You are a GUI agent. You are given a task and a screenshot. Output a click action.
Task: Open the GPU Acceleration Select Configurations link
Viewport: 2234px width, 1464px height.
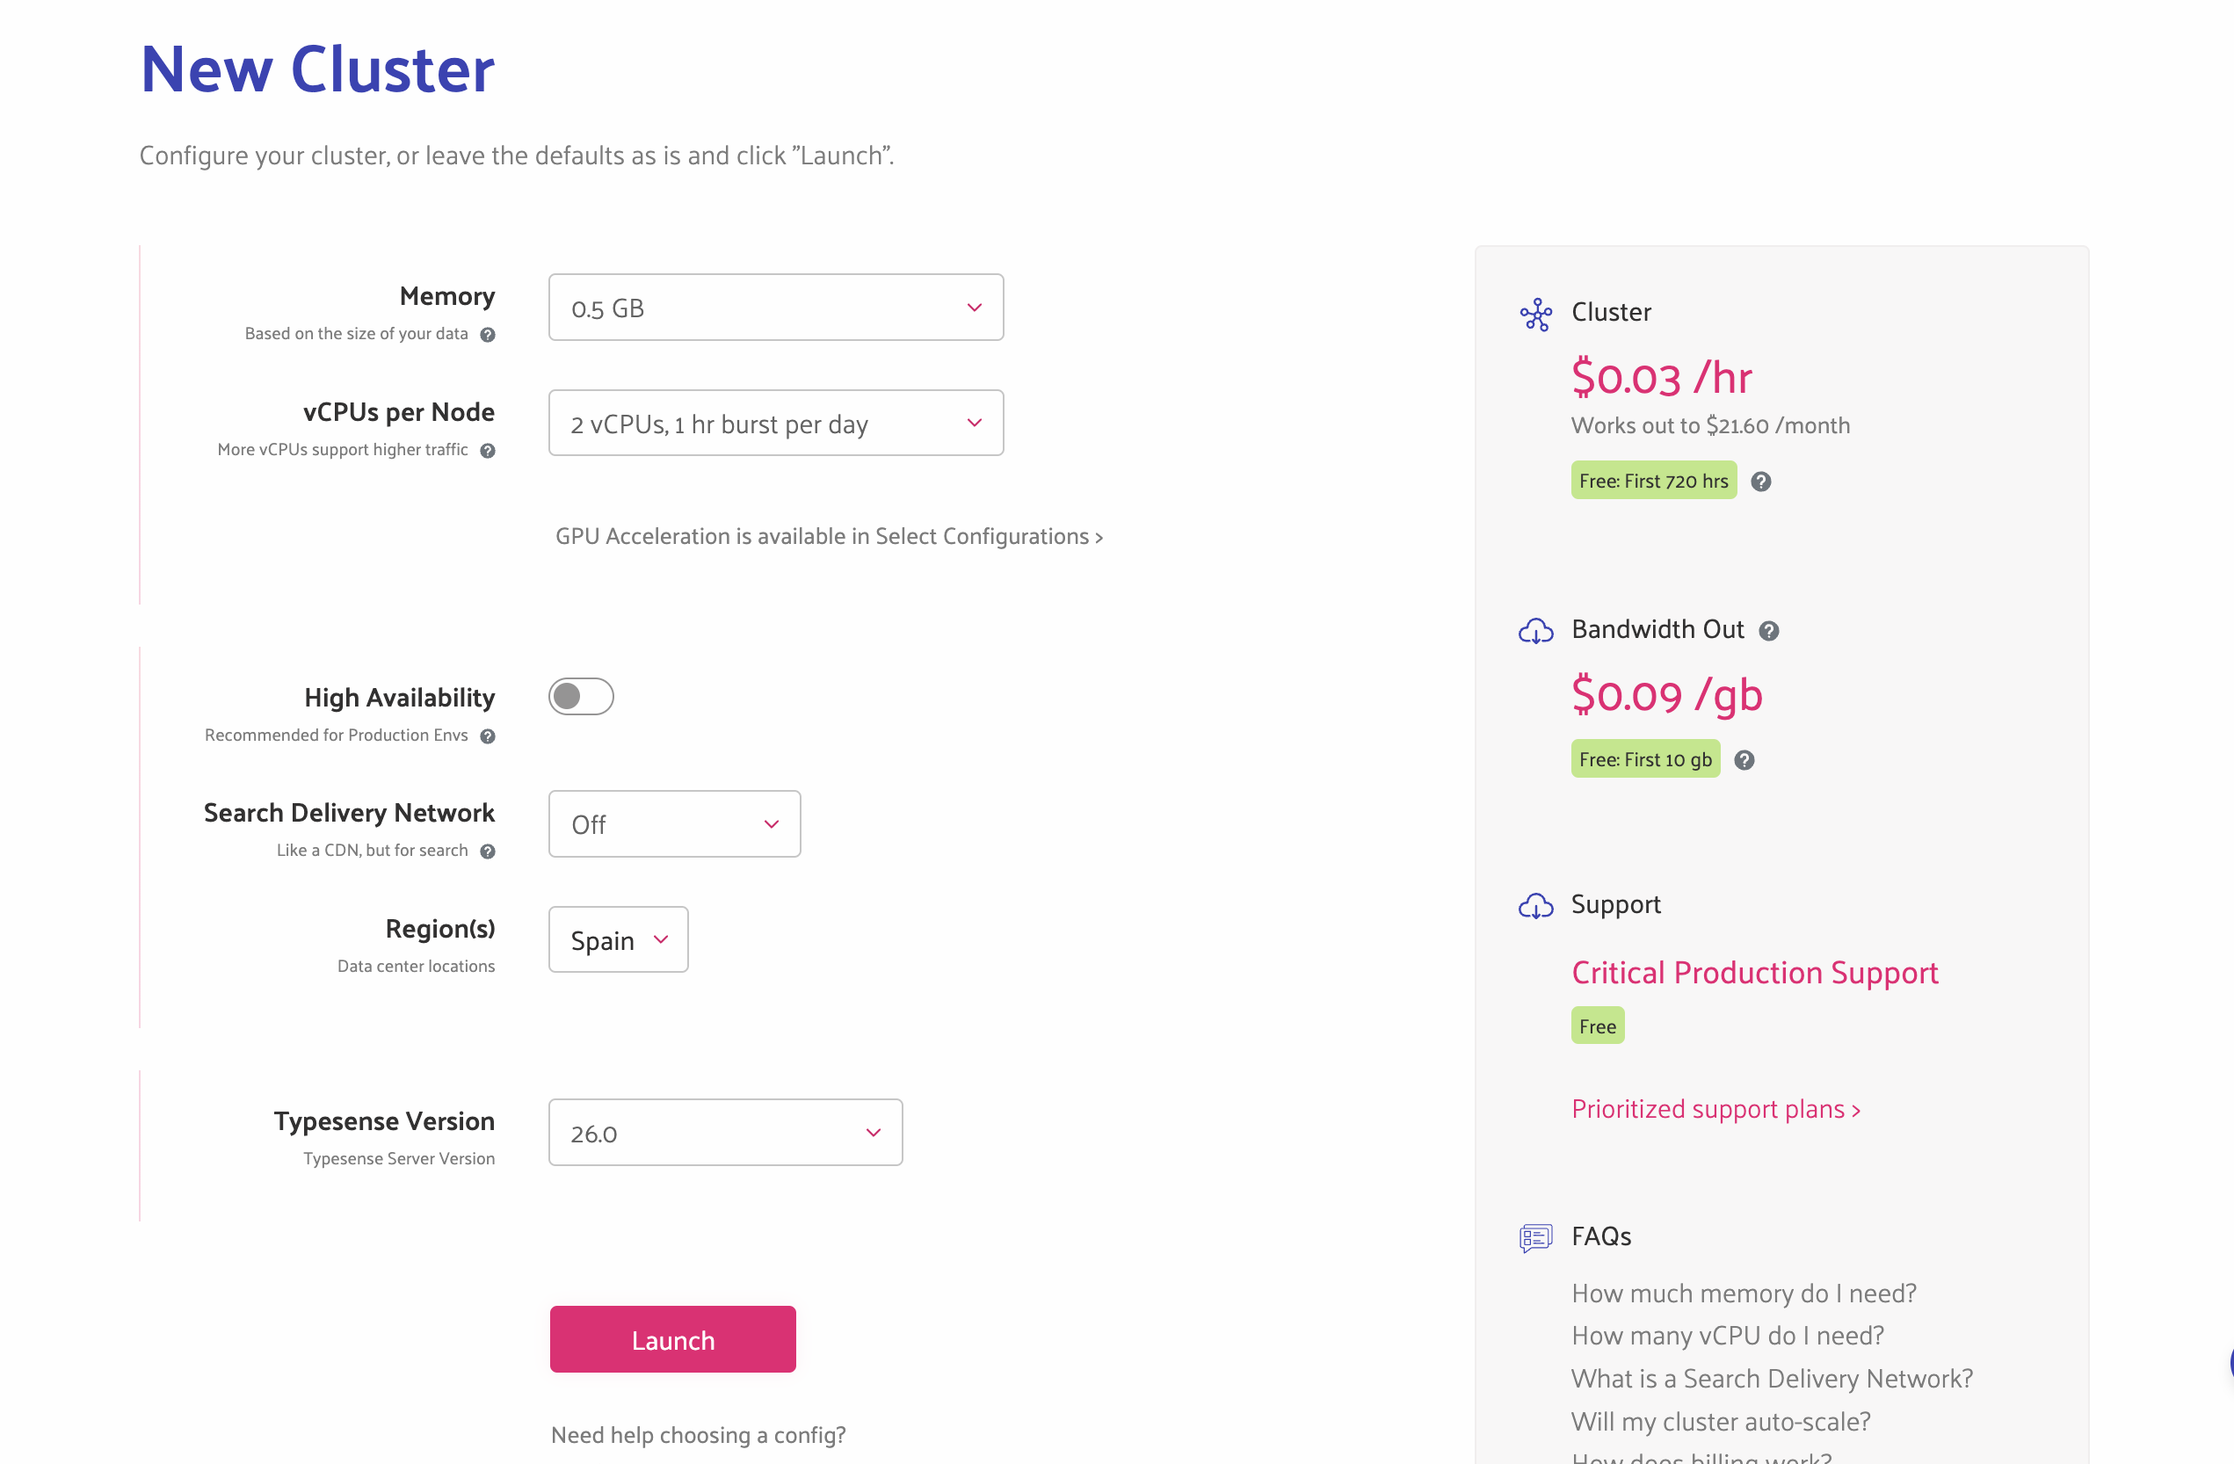click(x=829, y=536)
